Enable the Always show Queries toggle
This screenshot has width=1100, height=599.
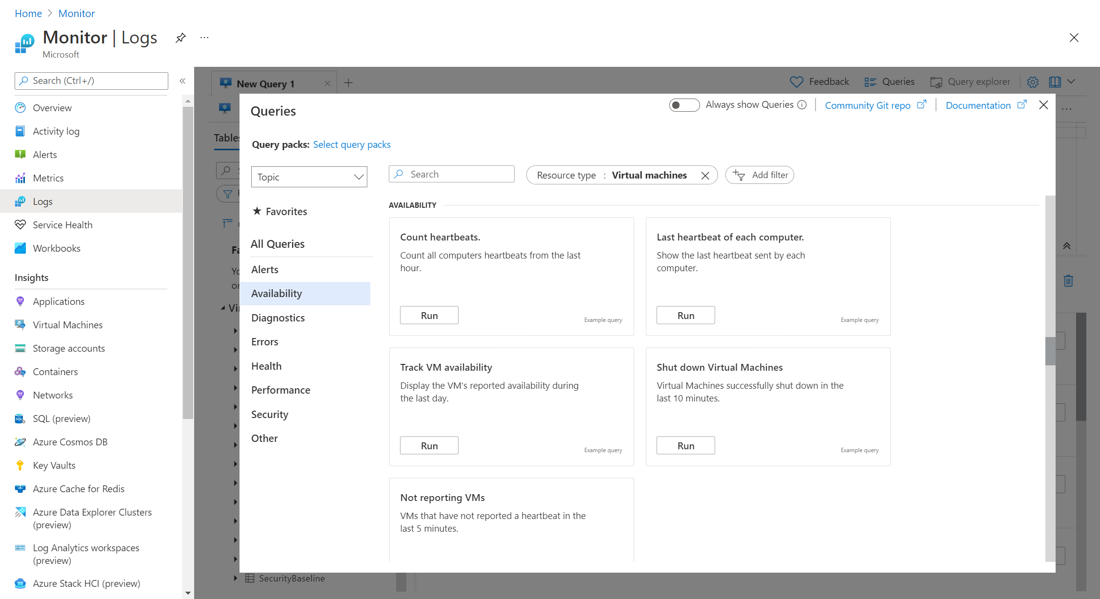click(681, 105)
